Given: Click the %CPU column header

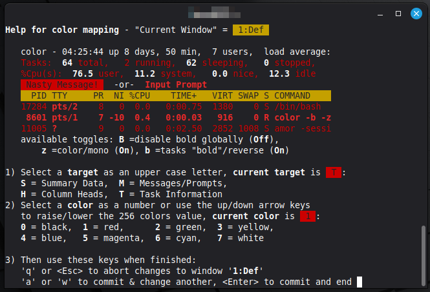Looking at the screenshot, I should click(139, 95).
